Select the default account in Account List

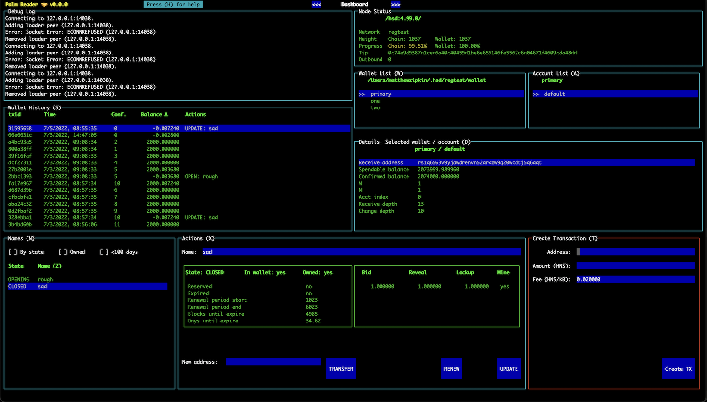coord(615,94)
